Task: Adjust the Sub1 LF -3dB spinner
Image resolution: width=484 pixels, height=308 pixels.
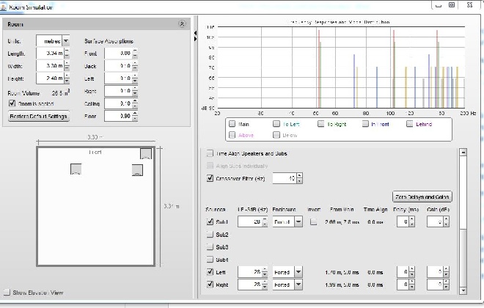Action: pos(265,221)
